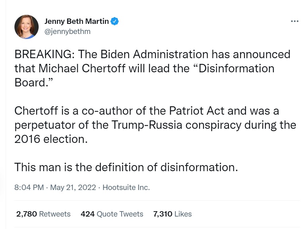
Task: Open the @jennybethm handle link
Action: click(68, 32)
